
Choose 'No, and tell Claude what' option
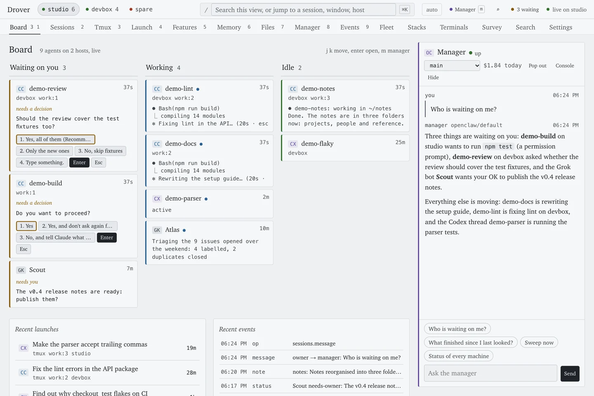55,238
